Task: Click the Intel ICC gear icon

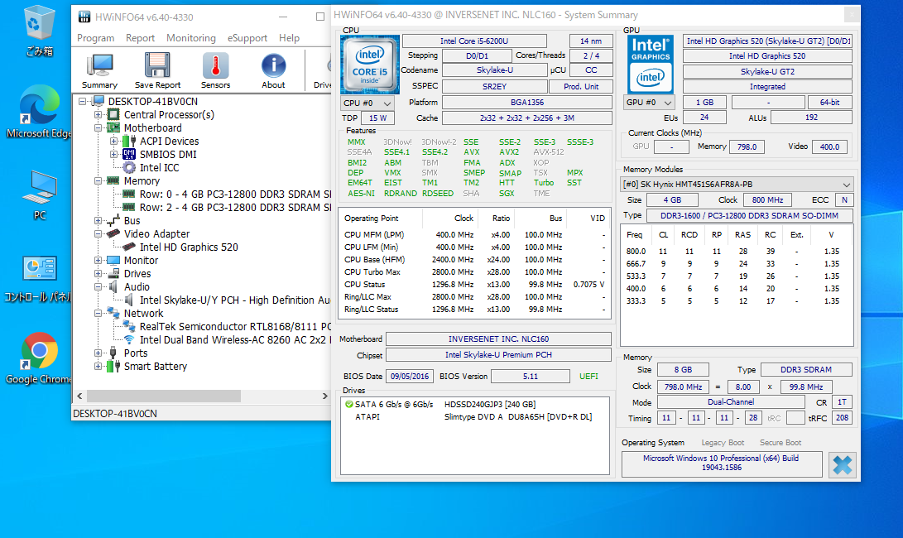Action: (129, 168)
